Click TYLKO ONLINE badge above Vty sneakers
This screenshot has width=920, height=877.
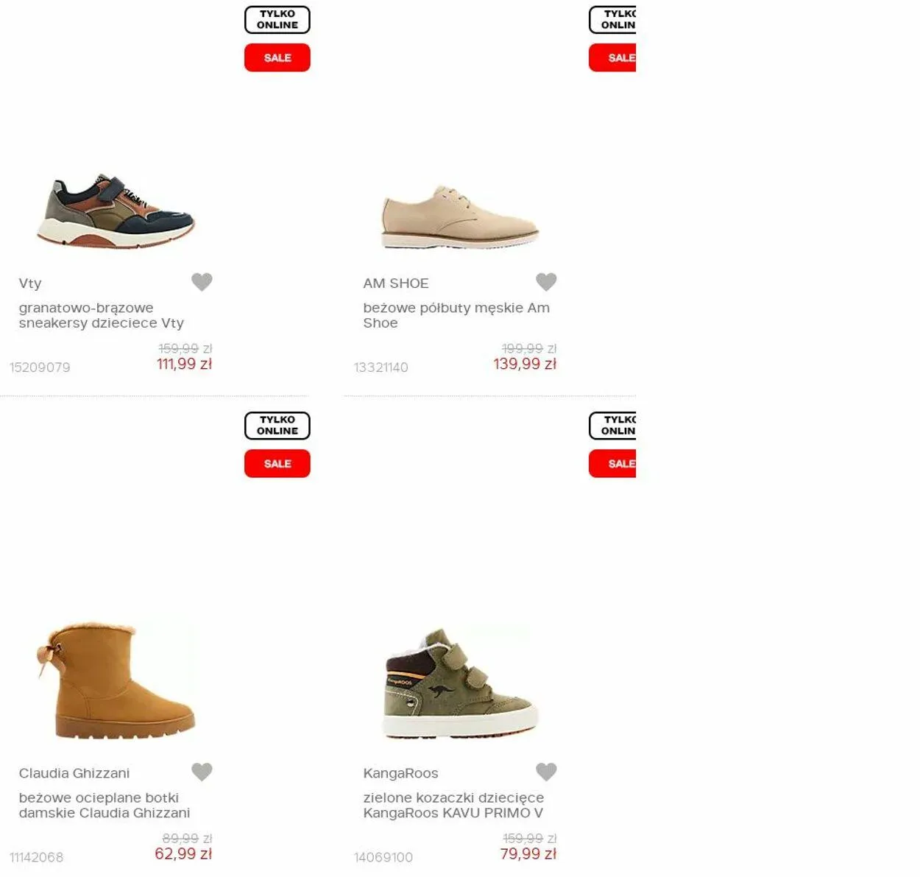[x=277, y=20]
